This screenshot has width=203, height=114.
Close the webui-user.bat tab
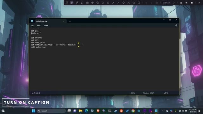pos(64,21)
